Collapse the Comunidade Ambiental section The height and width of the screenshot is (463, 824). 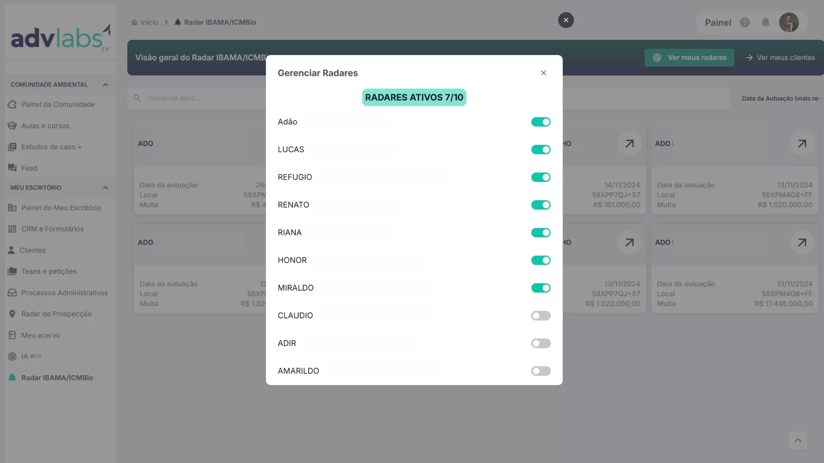105,85
